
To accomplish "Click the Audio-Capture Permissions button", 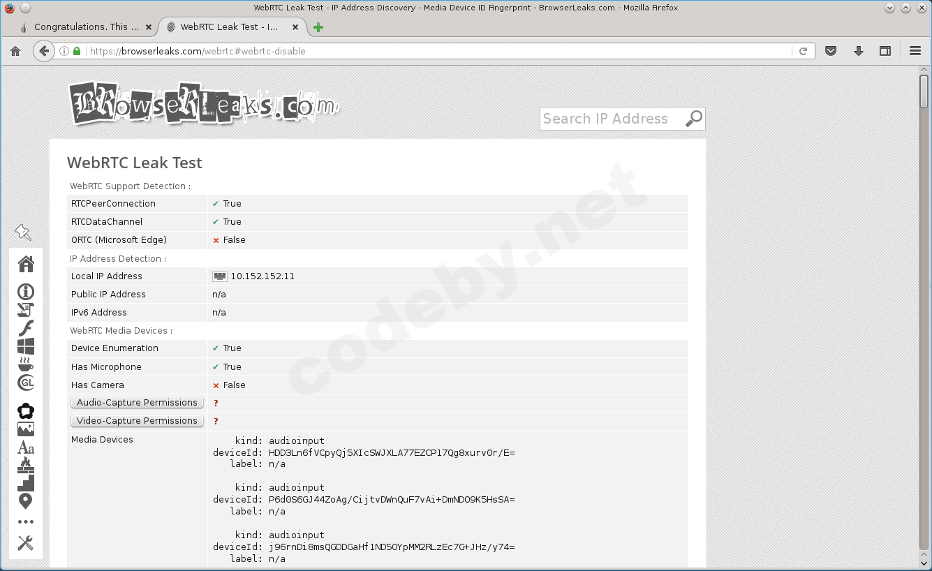I will click(137, 402).
